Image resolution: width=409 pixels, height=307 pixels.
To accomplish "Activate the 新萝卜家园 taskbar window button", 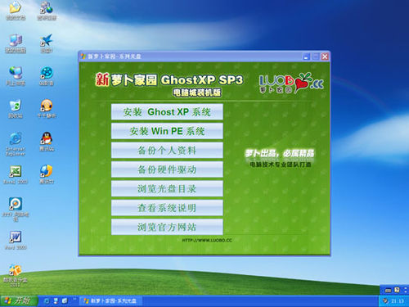I will point(110,301).
